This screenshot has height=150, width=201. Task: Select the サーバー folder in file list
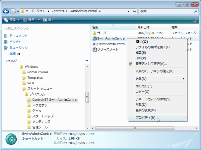pyautogui.click(x=101, y=33)
